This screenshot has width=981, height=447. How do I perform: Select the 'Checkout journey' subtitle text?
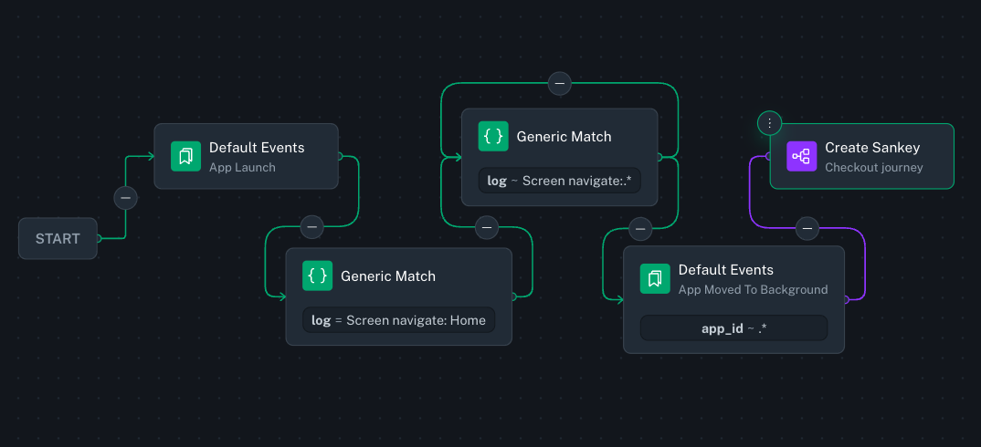tap(873, 167)
